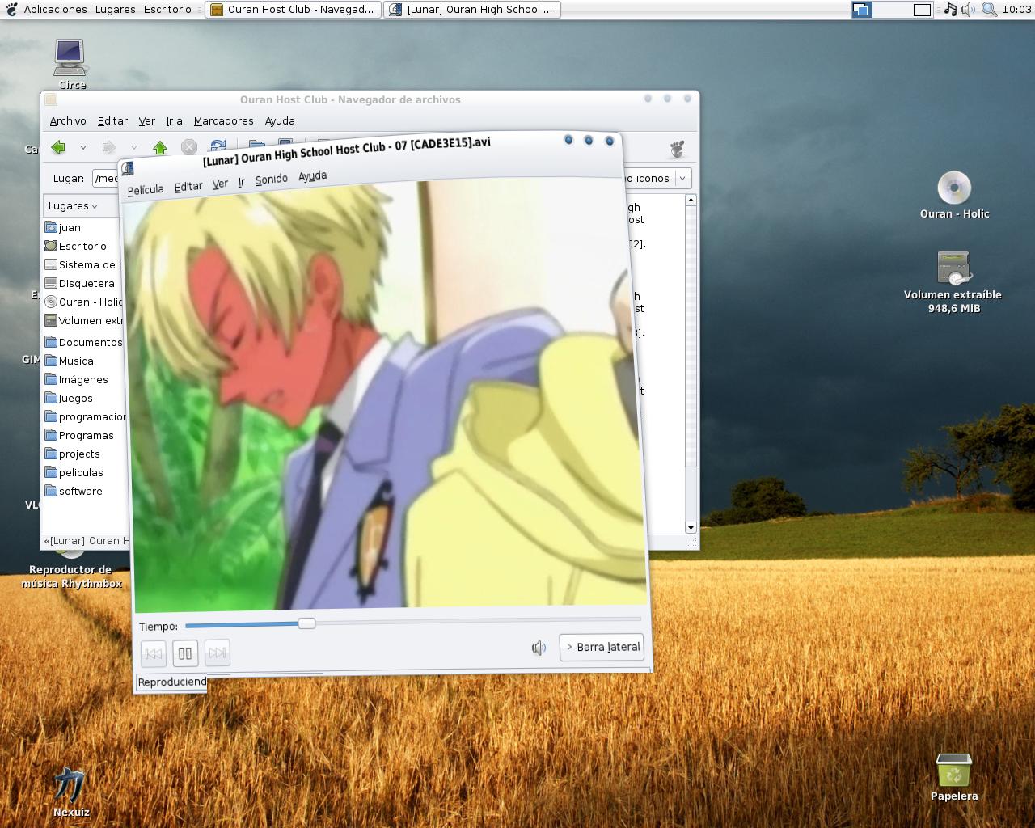Open the Ayuda menu in the player

pyautogui.click(x=312, y=175)
